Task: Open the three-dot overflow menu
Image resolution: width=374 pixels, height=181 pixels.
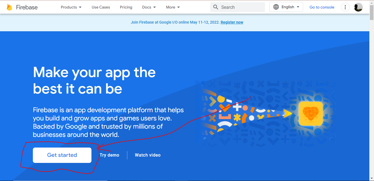Action: coord(345,7)
